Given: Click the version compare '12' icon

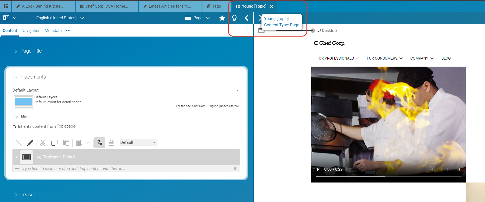Looking at the screenshot, I should 6,18.
